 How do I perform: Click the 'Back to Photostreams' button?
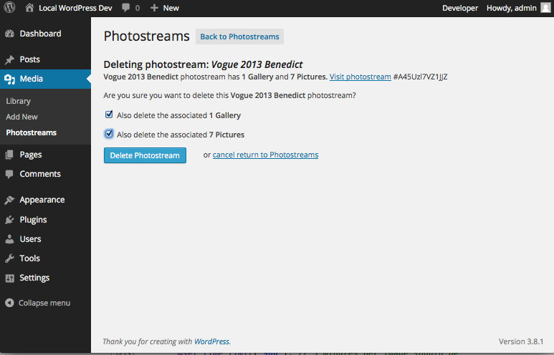239,37
